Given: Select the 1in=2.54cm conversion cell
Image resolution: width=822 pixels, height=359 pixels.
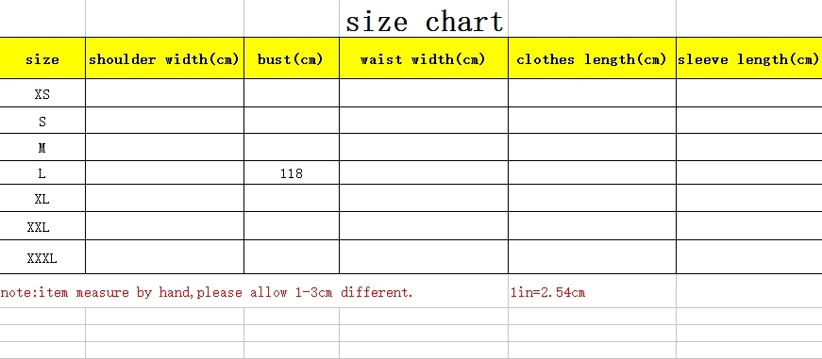Looking at the screenshot, I should (x=547, y=292).
